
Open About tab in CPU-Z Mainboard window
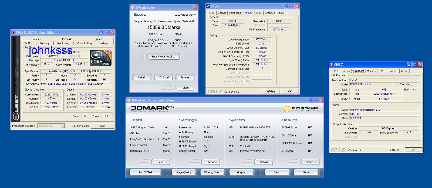coord(404,71)
